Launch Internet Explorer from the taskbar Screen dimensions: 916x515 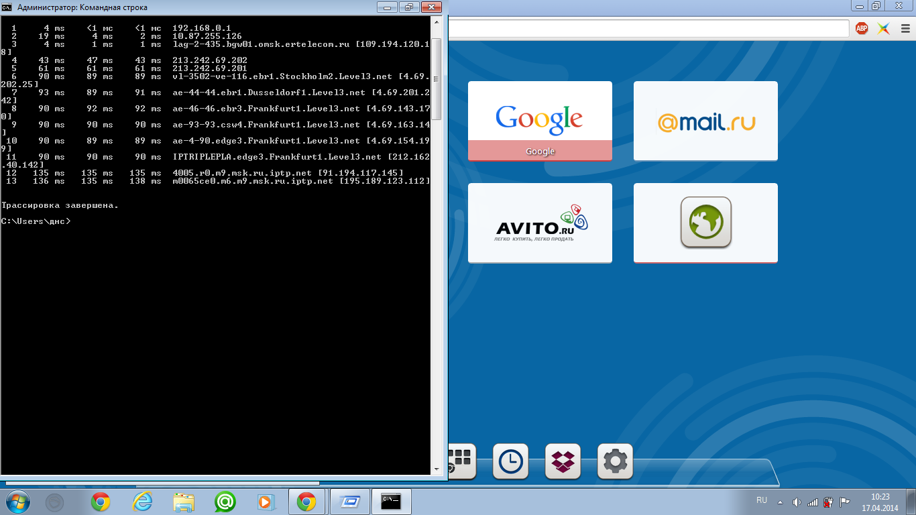pos(142,501)
